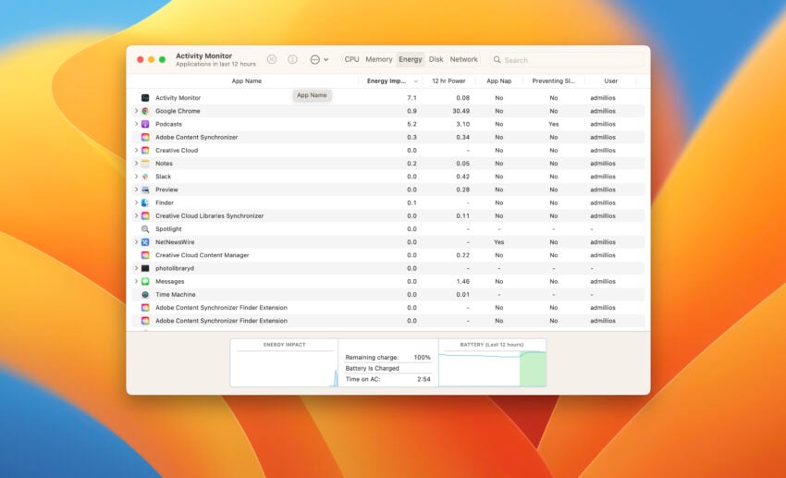
Task: Click the Slack app icon
Action: 145,177
